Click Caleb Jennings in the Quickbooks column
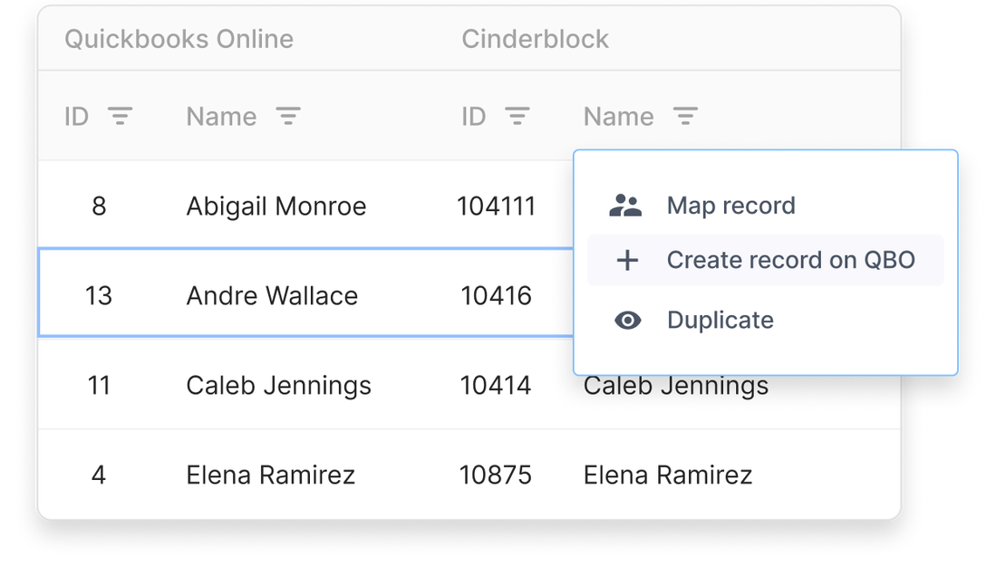 click(278, 386)
